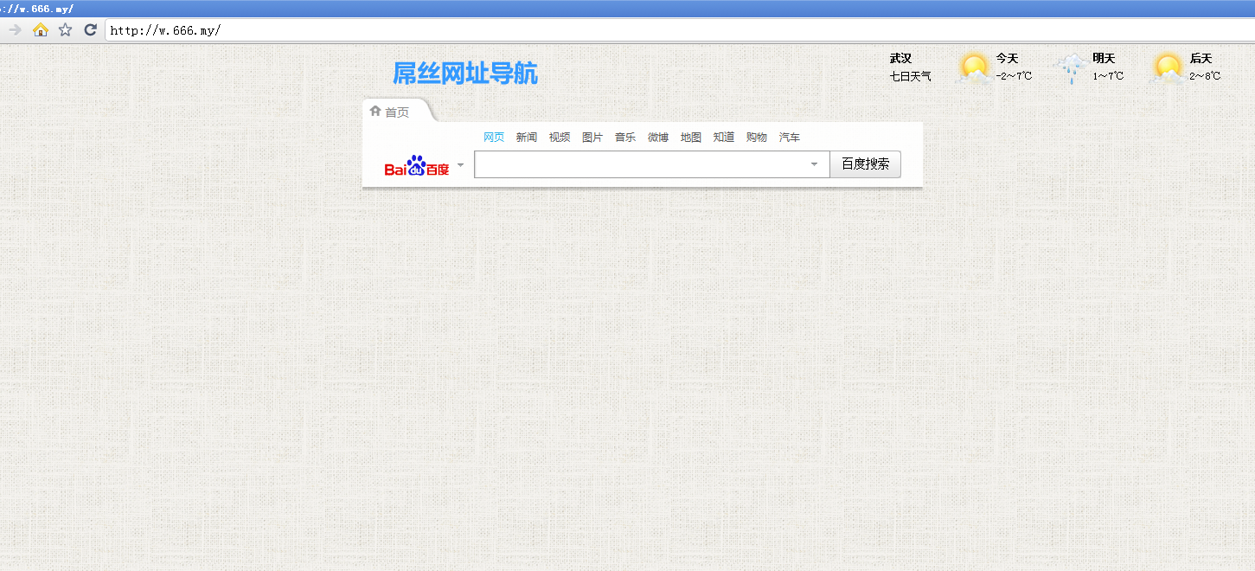This screenshot has height=571, width=1255.
Task: Switch to 视频 search category
Action: 559,138
